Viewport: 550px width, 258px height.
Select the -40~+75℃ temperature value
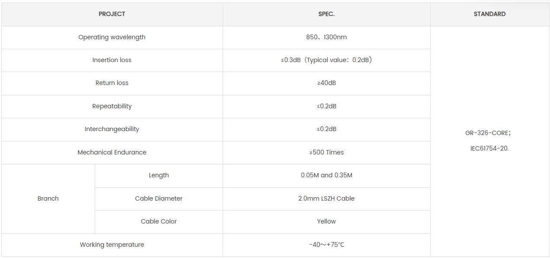point(326,245)
